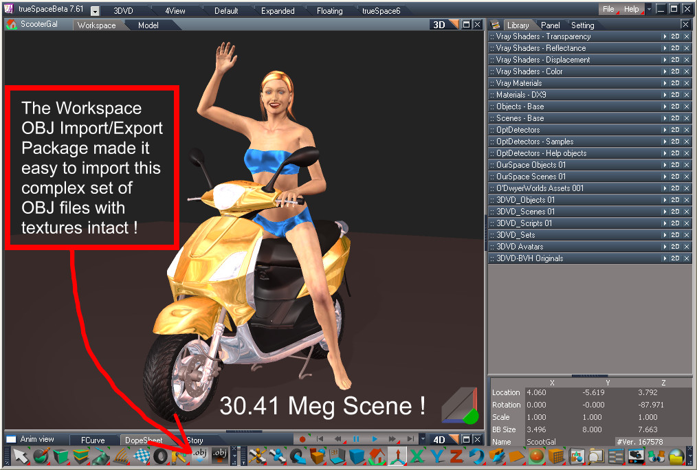Viewport: 697px width, 470px height.
Task: Click the orange figure with crossed arrows icon
Action: tap(257, 456)
